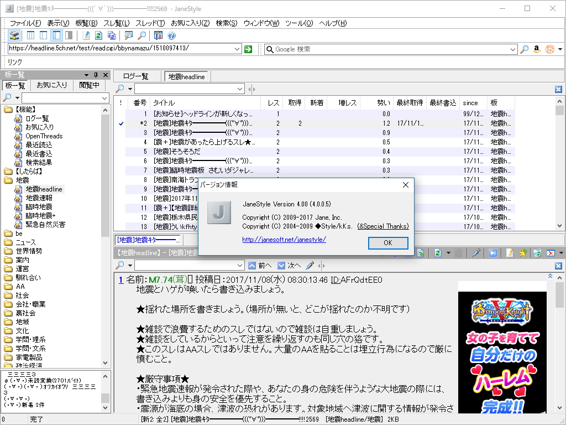The height and width of the screenshot is (425, 566).
Task: Toggle auto-hide on the 板一覧 panel pin
Action: [95, 74]
